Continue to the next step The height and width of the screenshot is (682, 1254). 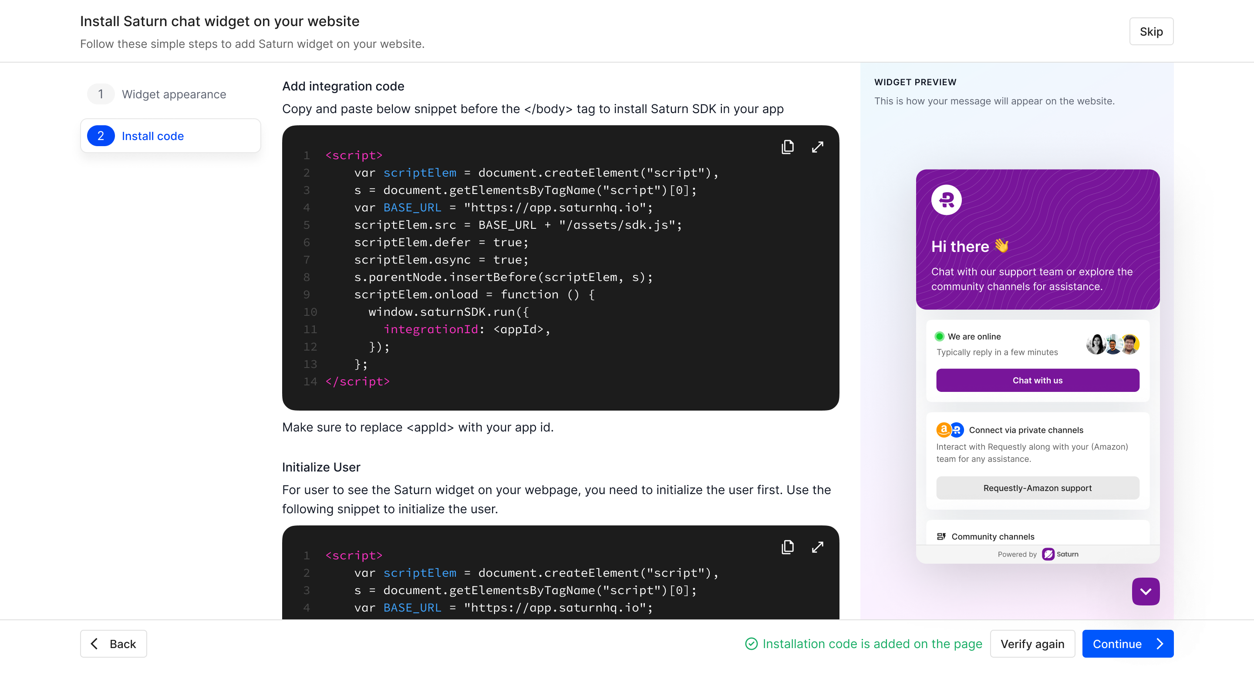[1127, 644]
